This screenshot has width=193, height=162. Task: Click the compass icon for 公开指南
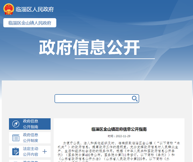(16, 124)
